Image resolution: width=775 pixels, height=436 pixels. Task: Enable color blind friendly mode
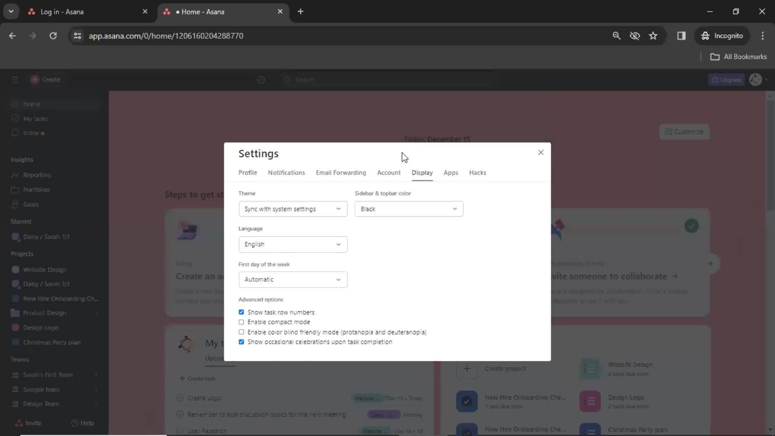(241, 332)
